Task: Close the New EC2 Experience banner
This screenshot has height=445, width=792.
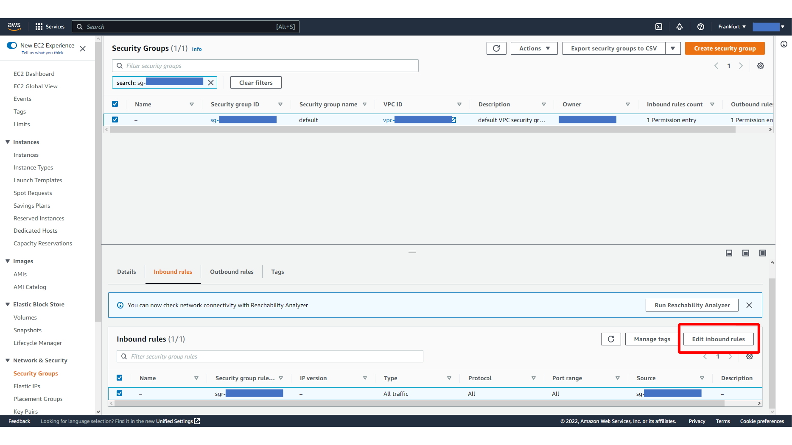Action: (x=83, y=49)
